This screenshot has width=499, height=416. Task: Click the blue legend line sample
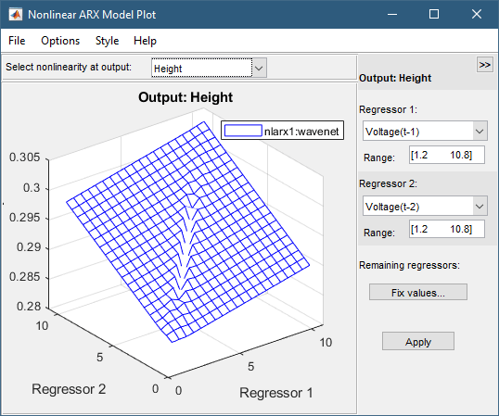pyautogui.click(x=243, y=131)
